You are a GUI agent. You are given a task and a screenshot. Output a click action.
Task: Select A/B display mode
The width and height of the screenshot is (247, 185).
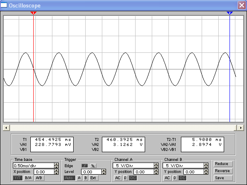(x=39, y=178)
